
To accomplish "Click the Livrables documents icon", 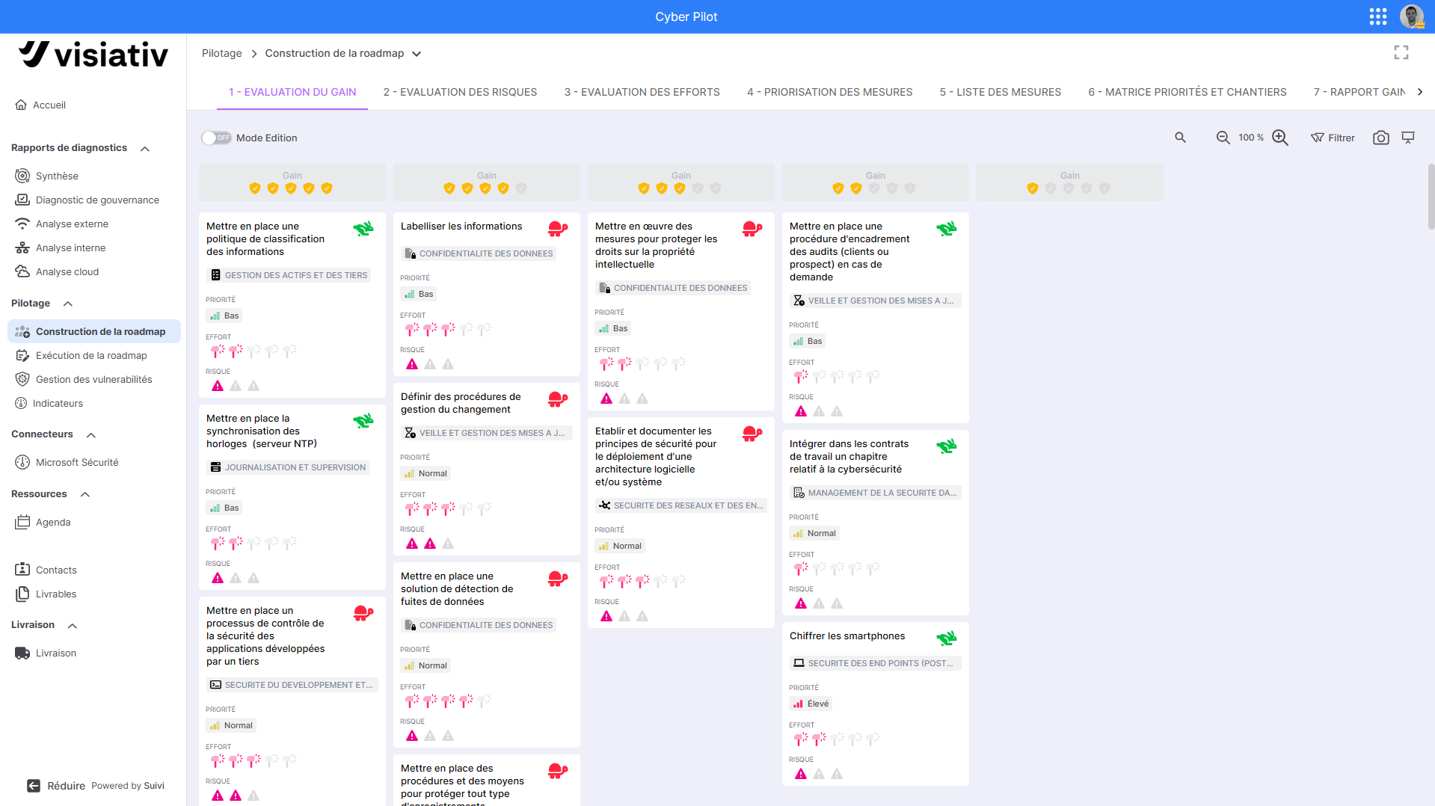I will [x=22, y=594].
